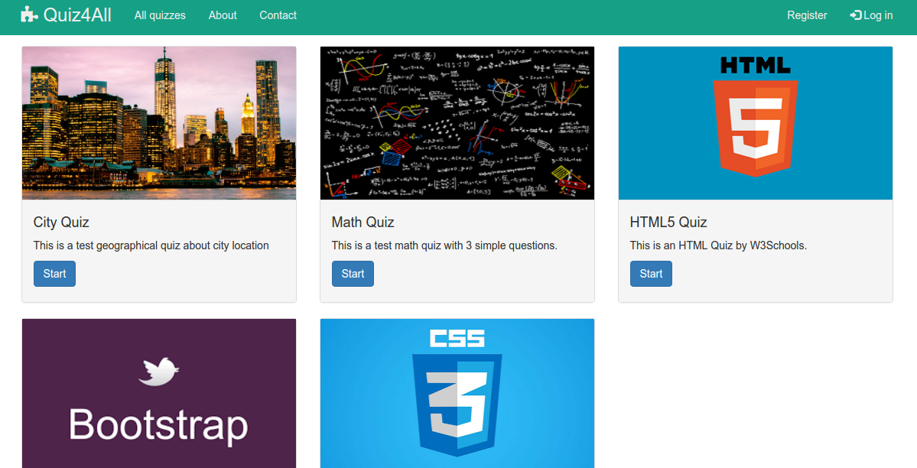
Task: Click the Log in arrow icon
Action: click(x=855, y=15)
